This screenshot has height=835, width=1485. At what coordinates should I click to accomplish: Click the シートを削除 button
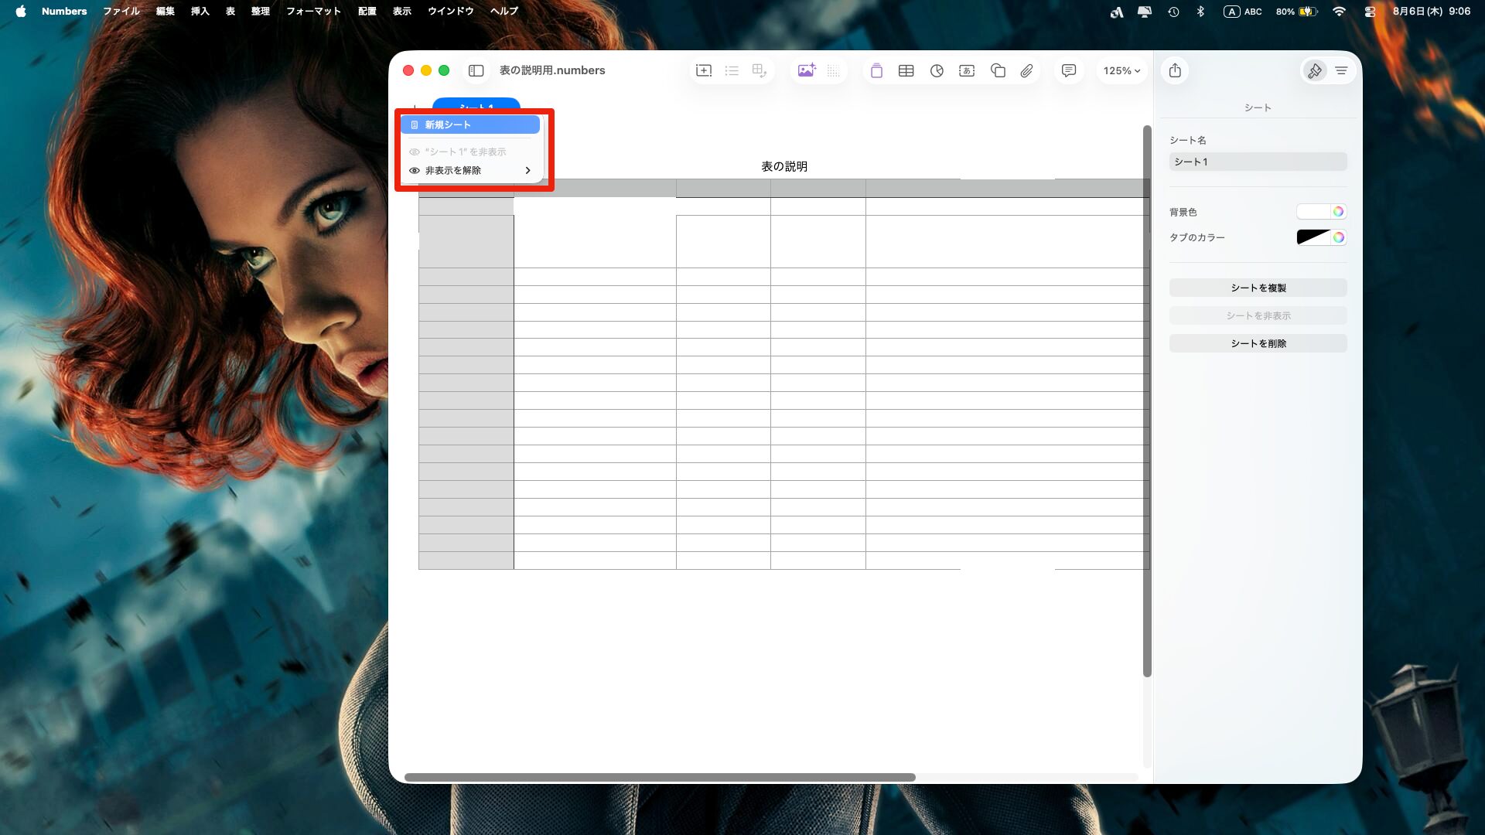1258,343
